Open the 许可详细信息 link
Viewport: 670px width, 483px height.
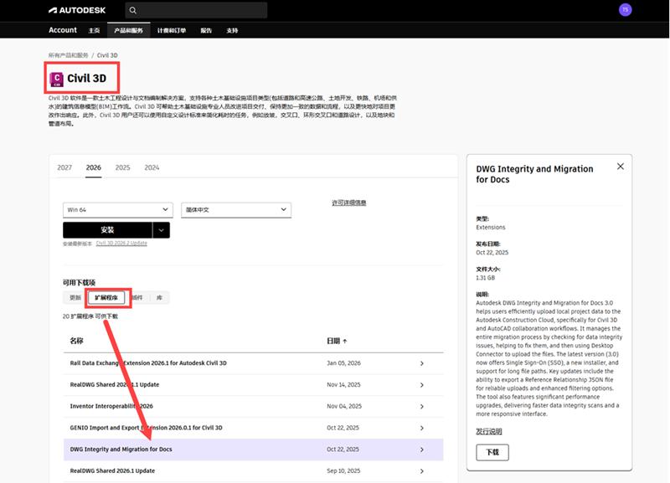pyautogui.click(x=349, y=203)
